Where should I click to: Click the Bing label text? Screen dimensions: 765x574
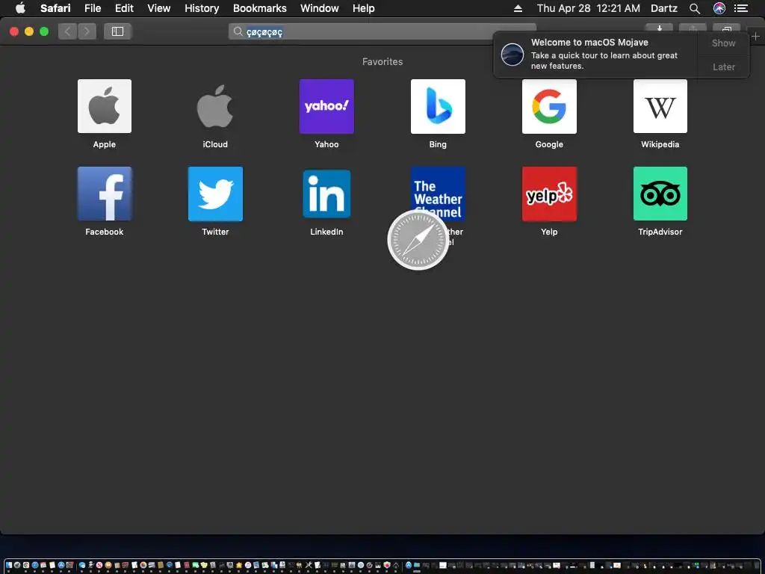[x=438, y=144]
